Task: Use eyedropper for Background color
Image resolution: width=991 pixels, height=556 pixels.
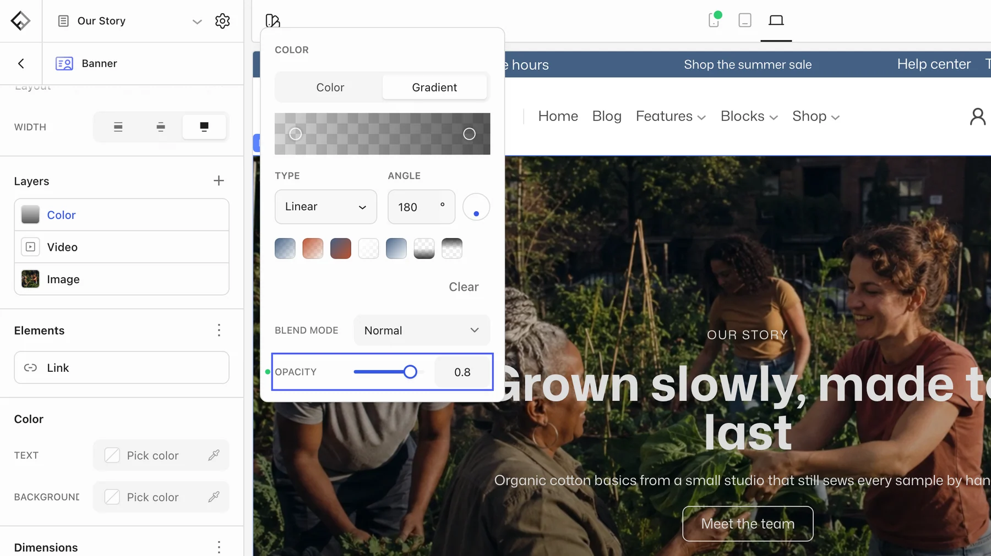Action: 214,497
